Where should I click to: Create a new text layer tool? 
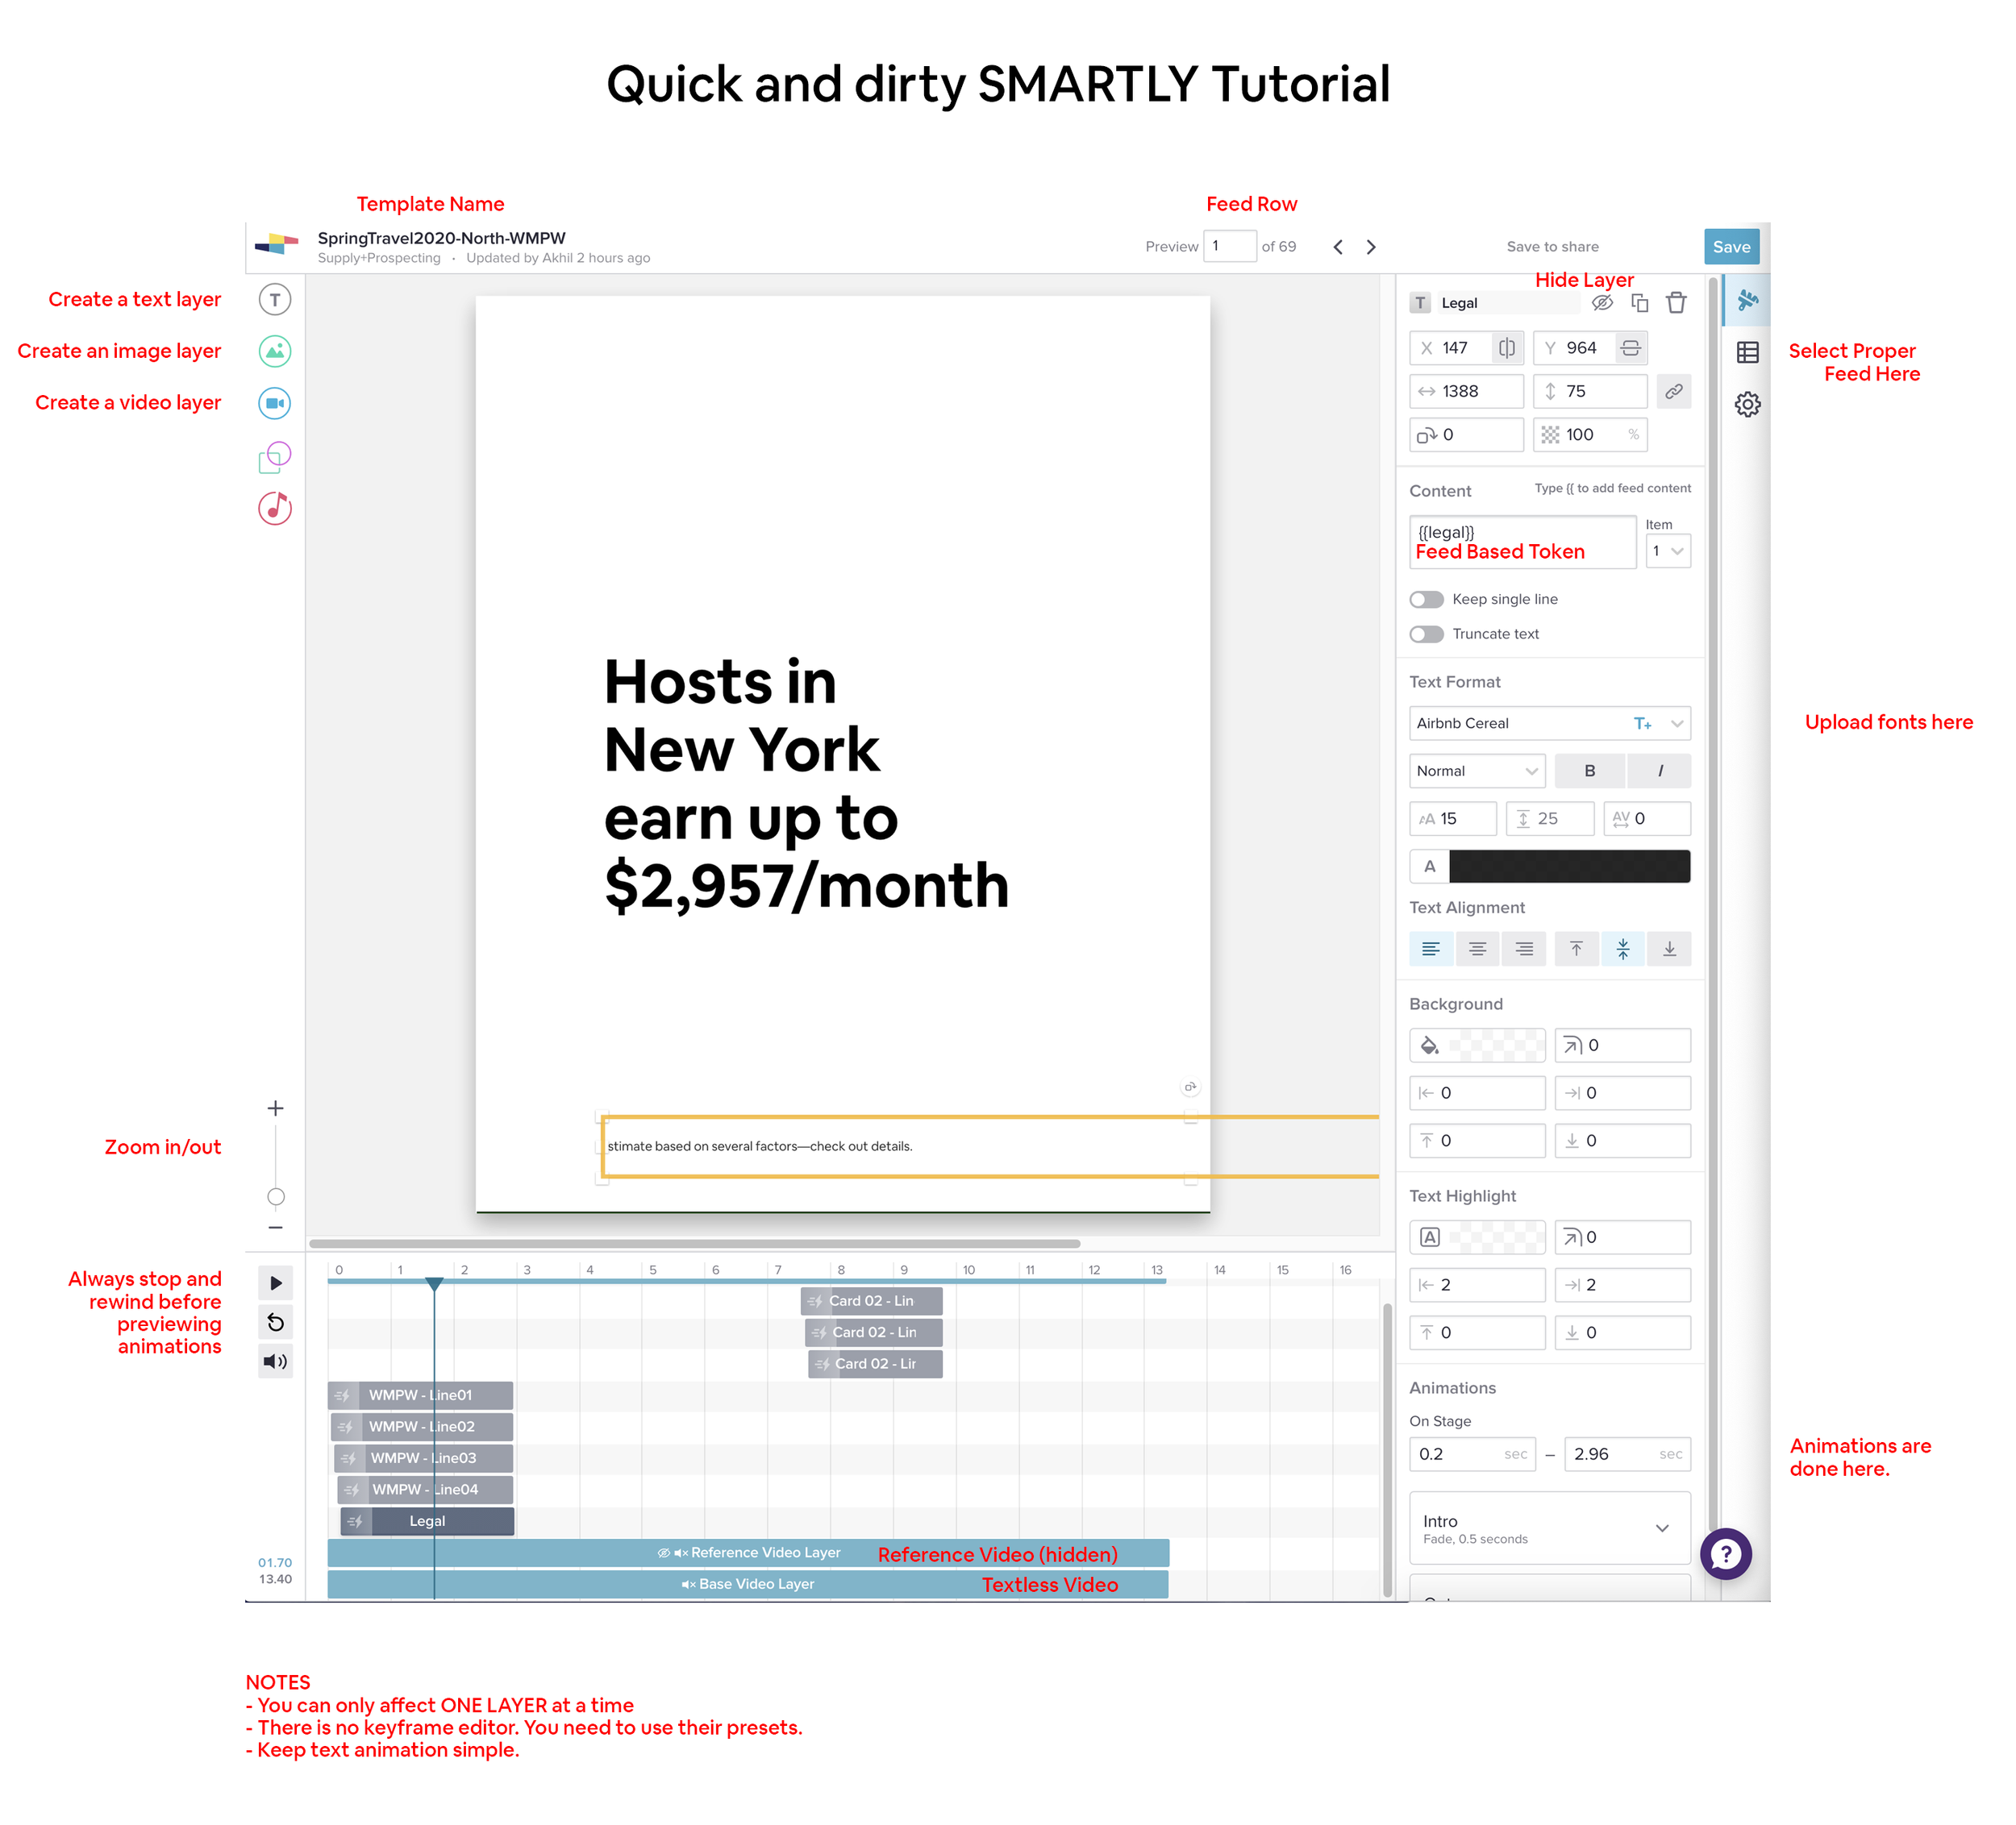point(275,300)
